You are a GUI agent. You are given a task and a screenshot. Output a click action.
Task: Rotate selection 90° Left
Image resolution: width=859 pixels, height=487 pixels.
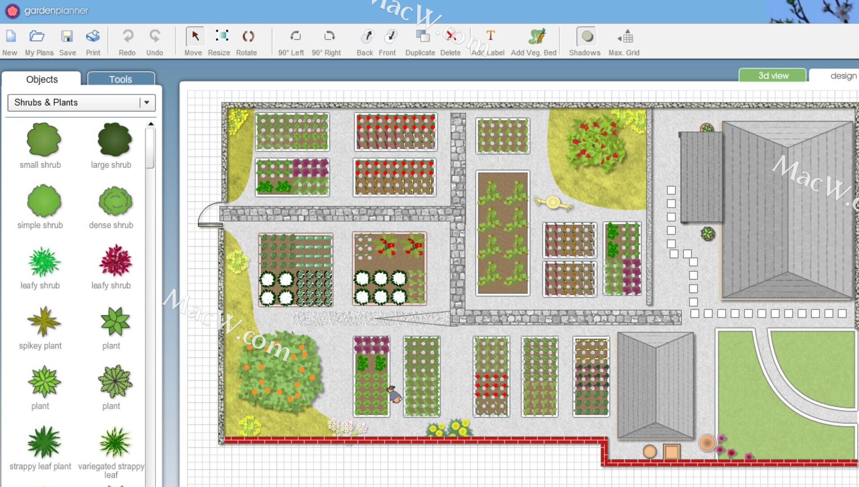coord(295,37)
